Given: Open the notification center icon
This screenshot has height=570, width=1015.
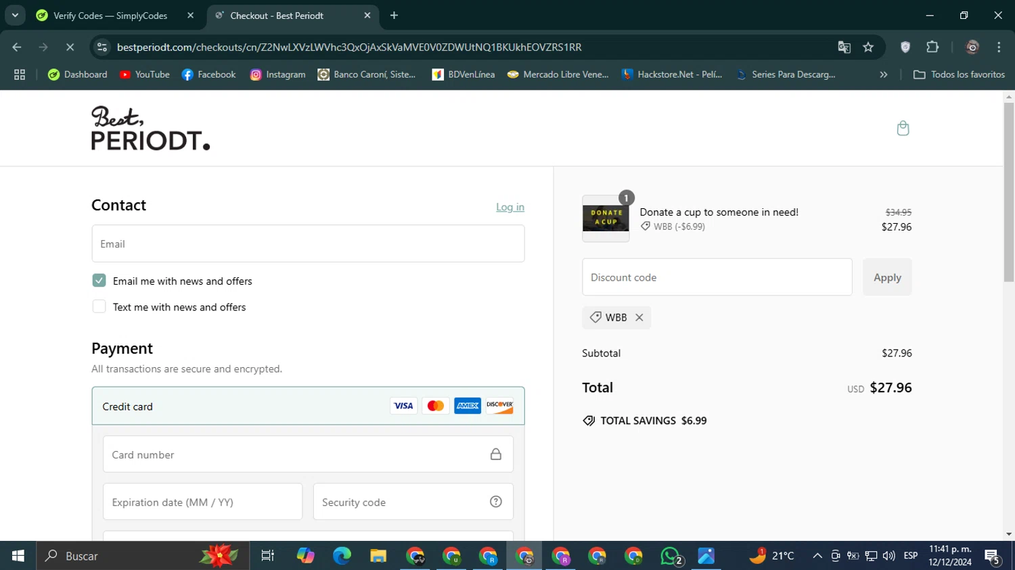Looking at the screenshot, I should tap(993, 556).
